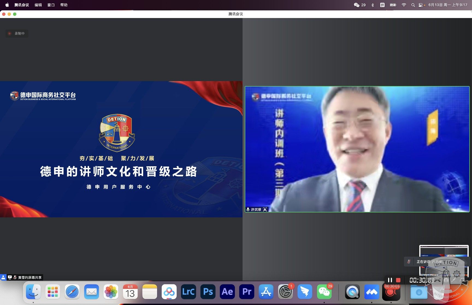
Task: Open Finder from the Dock
Action: click(33, 292)
